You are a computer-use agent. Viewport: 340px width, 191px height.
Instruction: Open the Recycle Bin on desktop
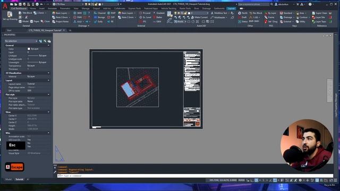tap(329, 185)
